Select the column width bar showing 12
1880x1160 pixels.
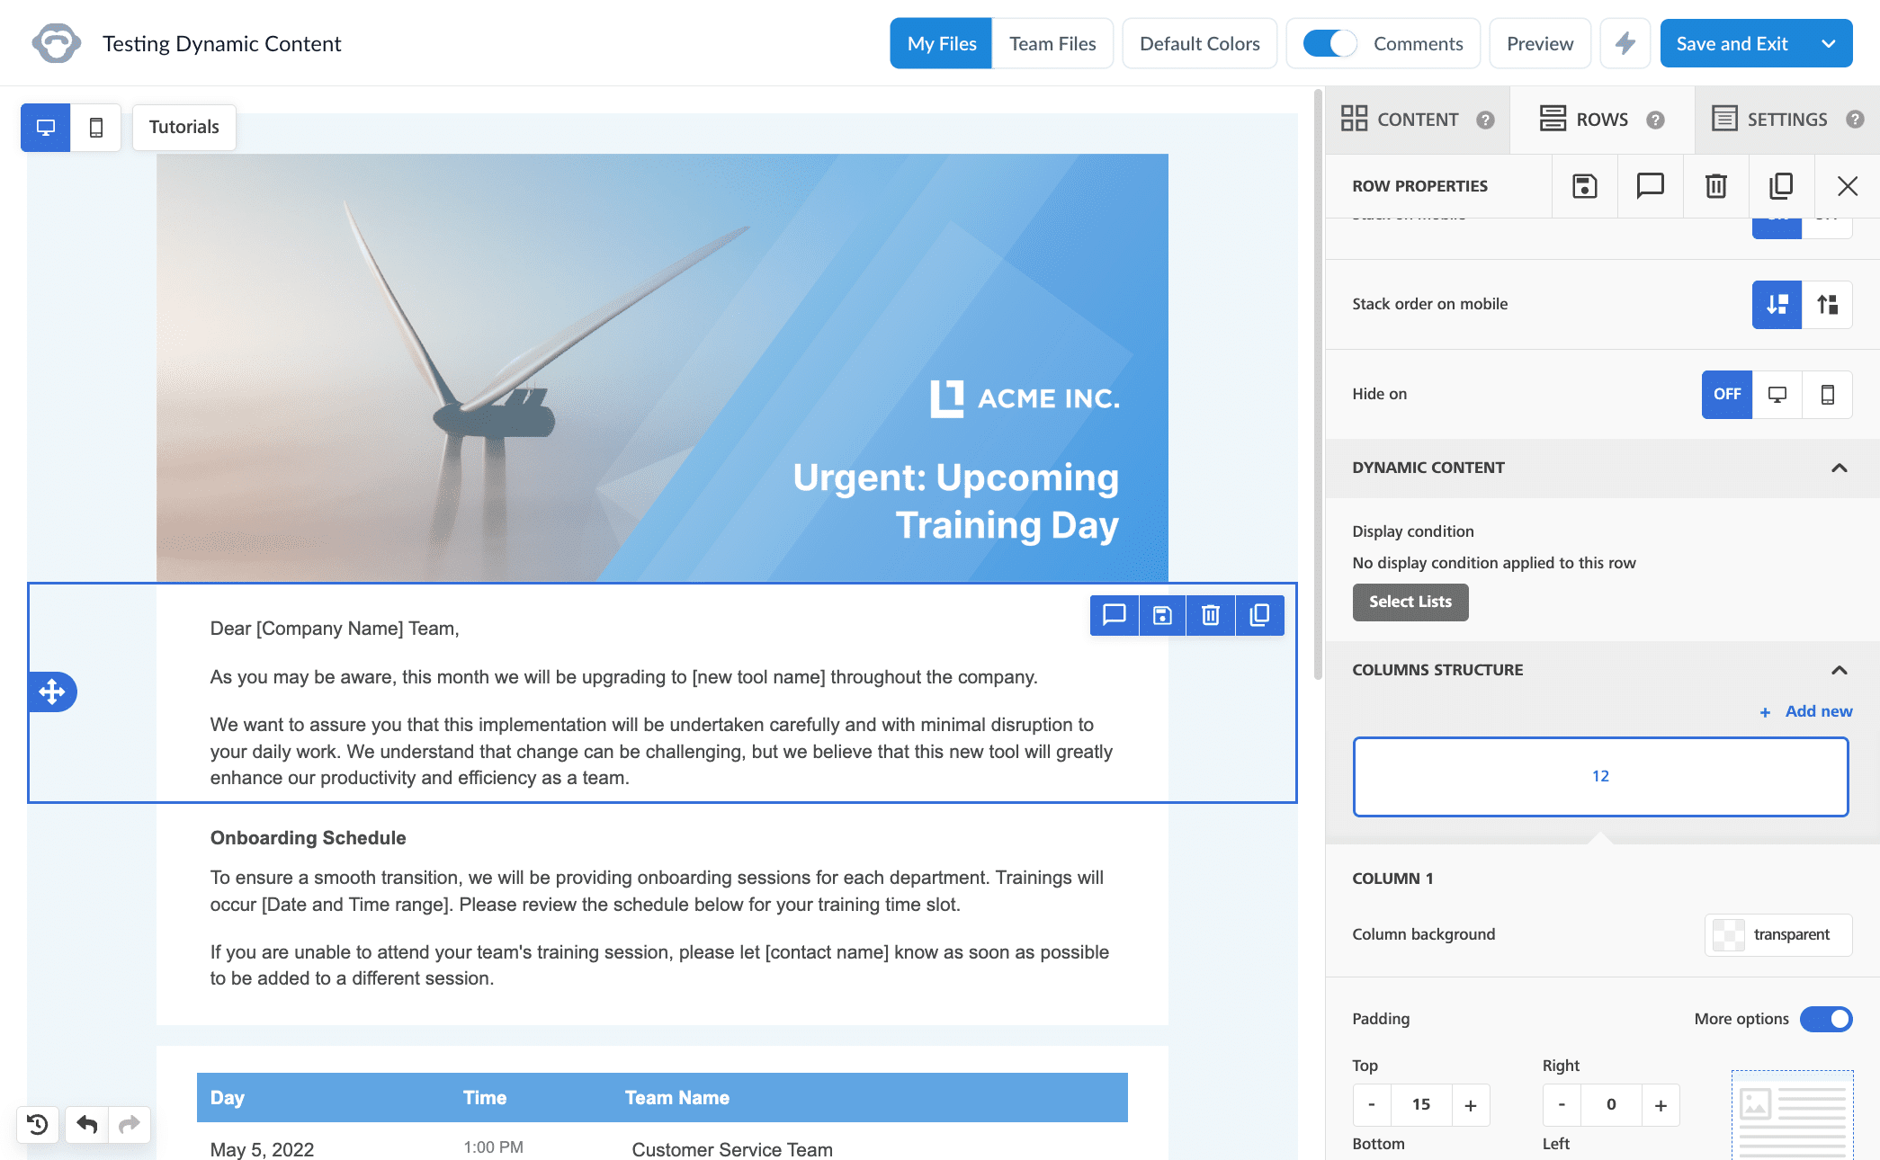point(1600,776)
